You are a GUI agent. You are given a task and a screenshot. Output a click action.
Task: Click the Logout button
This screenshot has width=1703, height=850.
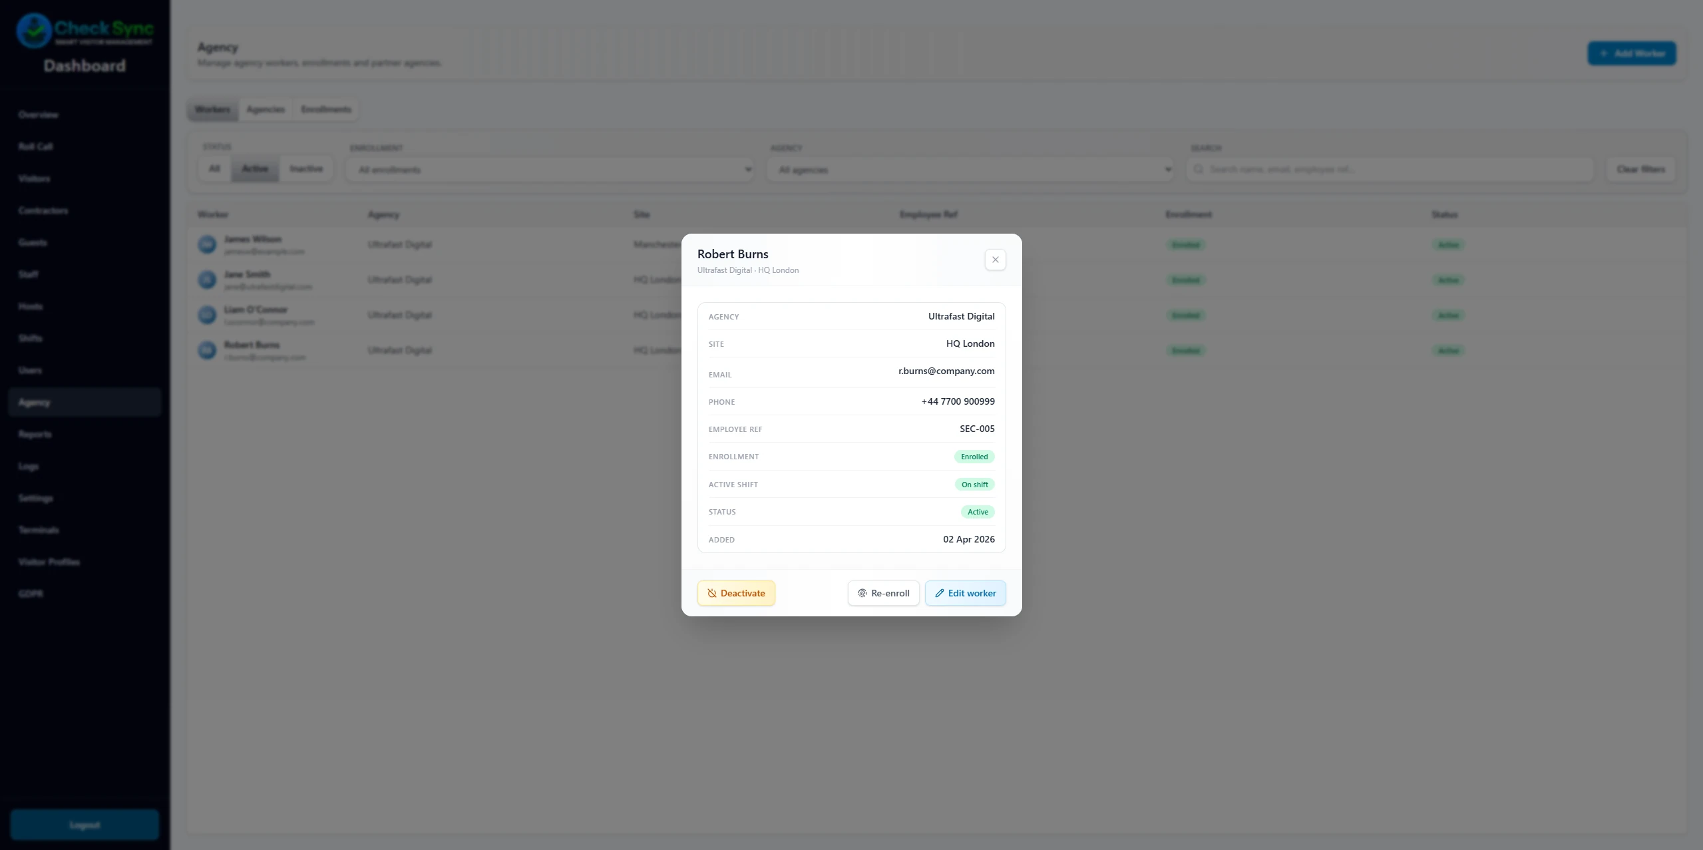point(85,825)
